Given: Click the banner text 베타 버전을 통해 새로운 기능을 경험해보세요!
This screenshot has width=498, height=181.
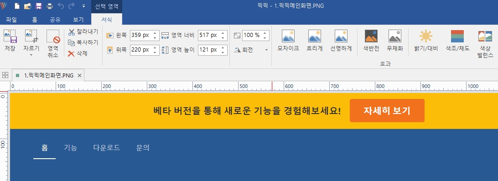Looking at the screenshot, I should (x=247, y=111).
